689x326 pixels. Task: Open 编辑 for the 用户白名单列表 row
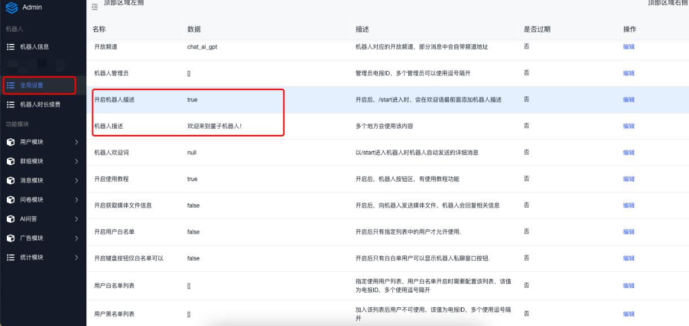pos(628,286)
